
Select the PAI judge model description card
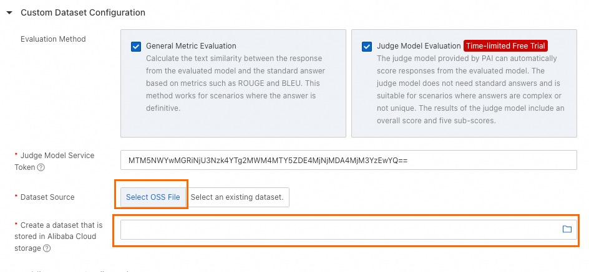point(464,83)
